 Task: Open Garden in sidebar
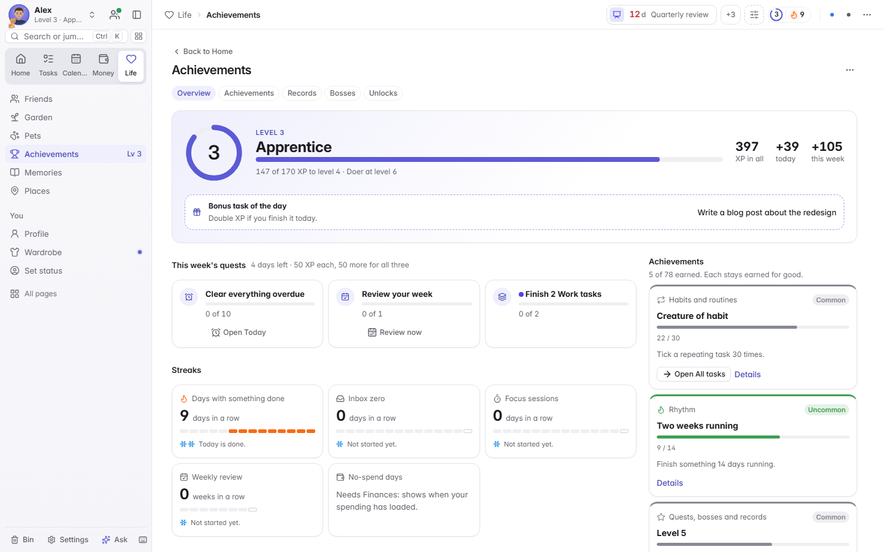pyautogui.click(x=76, y=117)
